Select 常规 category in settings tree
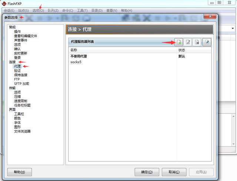The width and height of the screenshot is (237, 181). pyautogui.click(x=12, y=27)
